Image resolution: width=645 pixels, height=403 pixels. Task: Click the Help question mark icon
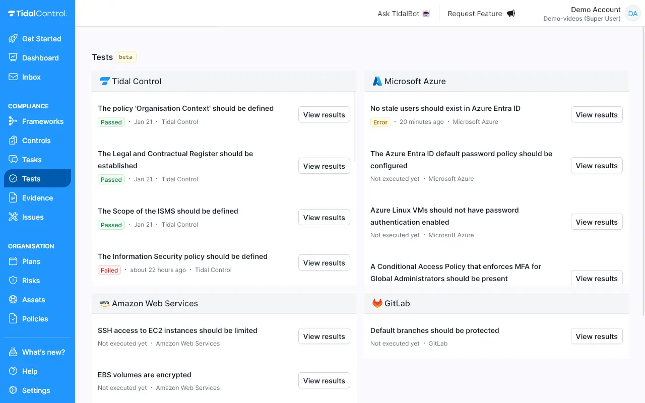click(13, 371)
